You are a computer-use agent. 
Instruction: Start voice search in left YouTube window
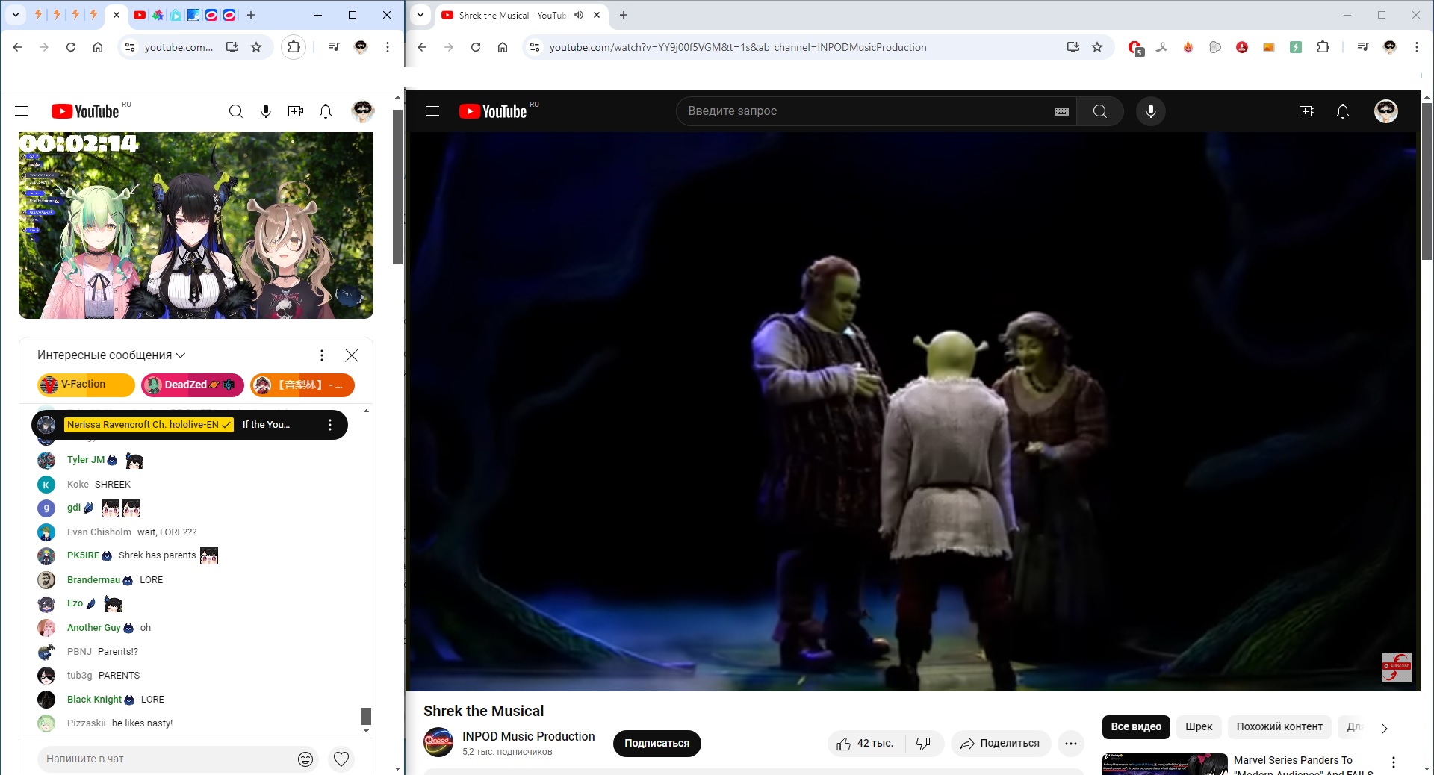pos(266,111)
